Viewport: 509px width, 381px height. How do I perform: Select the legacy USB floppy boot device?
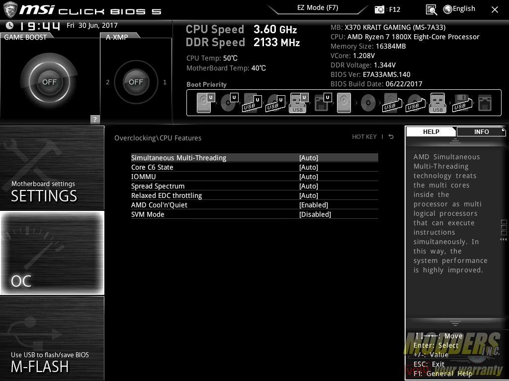tap(462, 103)
